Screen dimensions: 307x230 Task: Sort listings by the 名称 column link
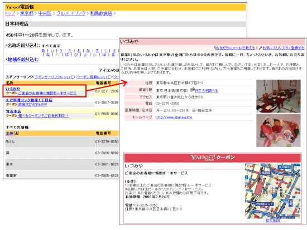pyautogui.click(x=9, y=133)
